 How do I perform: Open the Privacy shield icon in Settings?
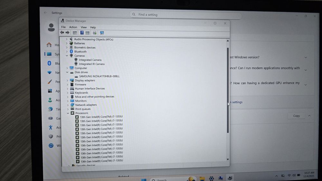51,136
